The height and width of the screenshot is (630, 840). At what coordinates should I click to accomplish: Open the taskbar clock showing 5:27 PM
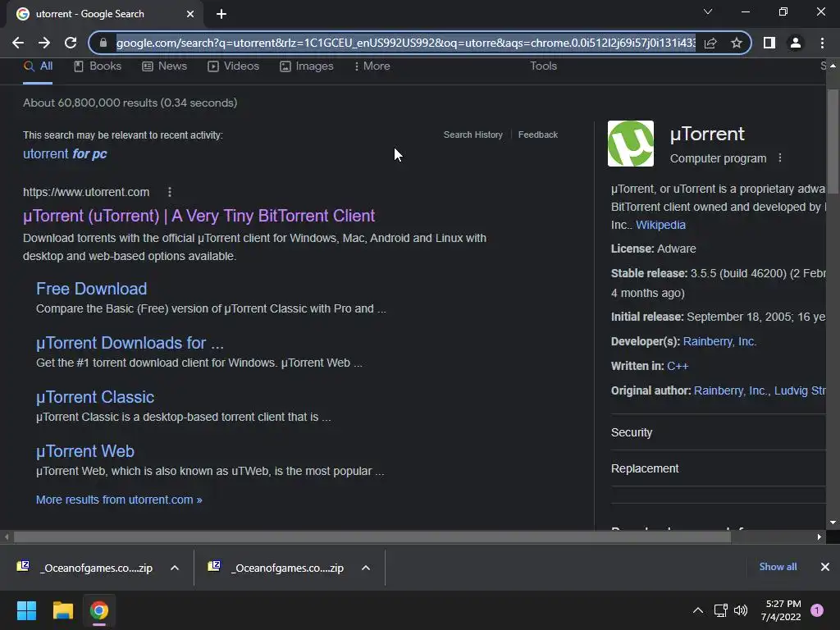781,610
